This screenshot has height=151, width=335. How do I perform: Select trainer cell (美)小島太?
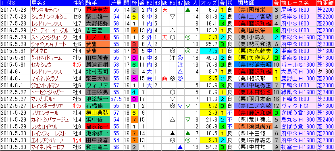click(x=254, y=37)
